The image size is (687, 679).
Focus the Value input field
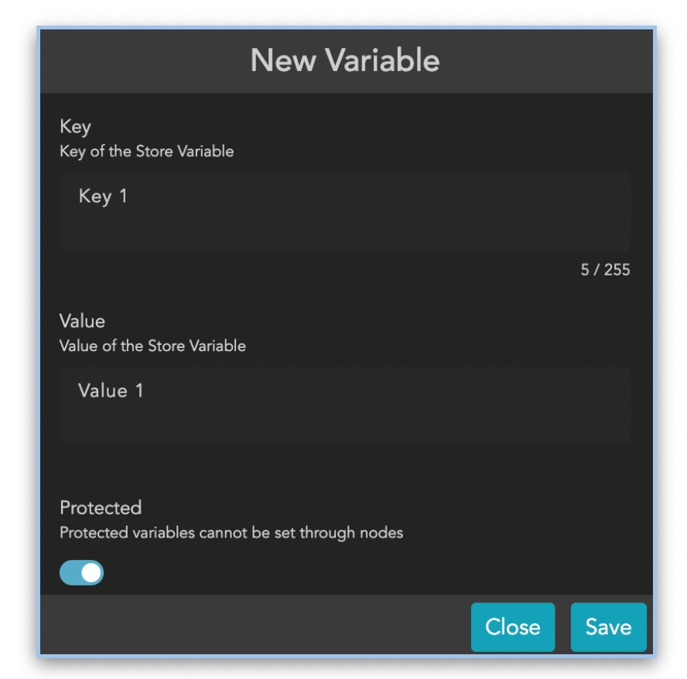[344, 405]
